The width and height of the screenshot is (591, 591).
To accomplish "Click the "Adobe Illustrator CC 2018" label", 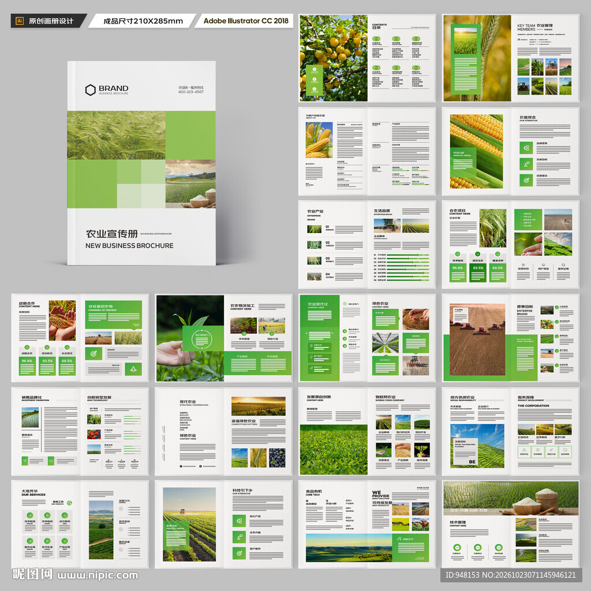I will (246, 21).
